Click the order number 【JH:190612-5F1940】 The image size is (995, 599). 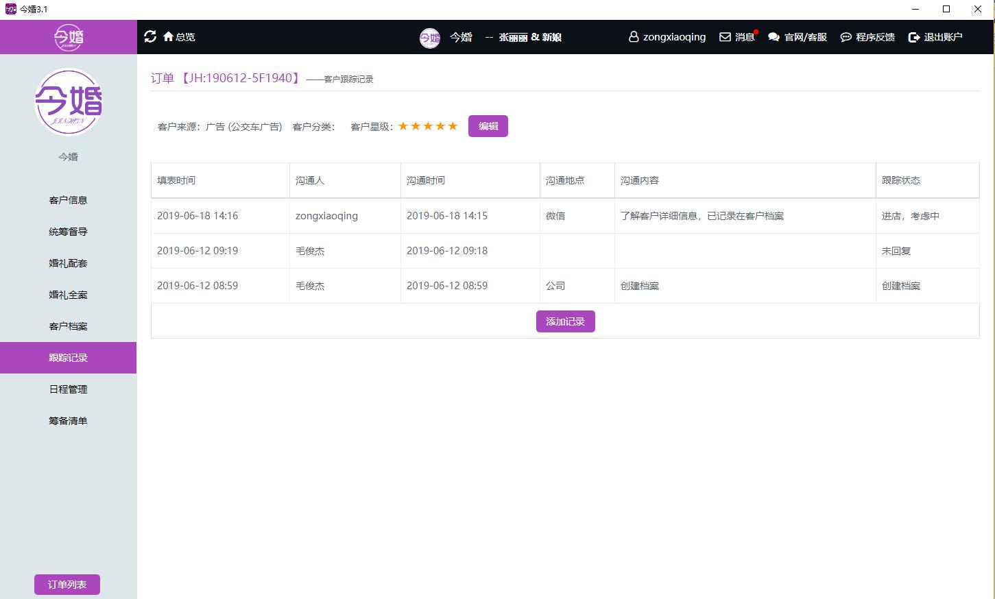click(x=241, y=78)
